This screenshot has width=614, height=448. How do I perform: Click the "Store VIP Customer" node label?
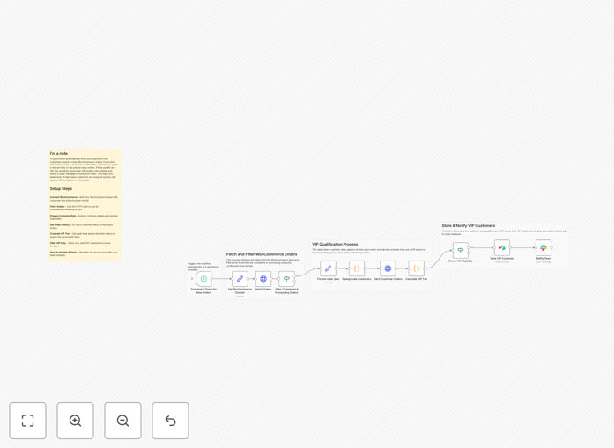pos(502,258)
